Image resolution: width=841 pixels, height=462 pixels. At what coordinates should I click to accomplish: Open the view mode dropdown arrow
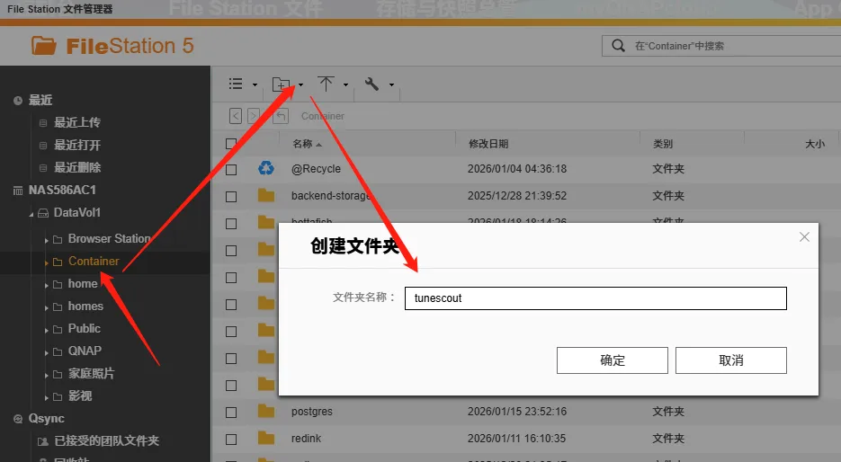pos(255,84)
